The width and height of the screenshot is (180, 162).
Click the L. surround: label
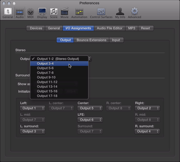(x=29, y=126)
